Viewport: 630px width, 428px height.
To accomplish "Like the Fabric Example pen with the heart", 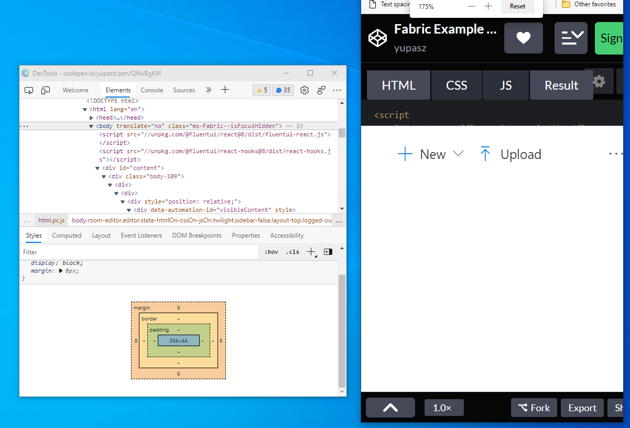I will 523,38.
